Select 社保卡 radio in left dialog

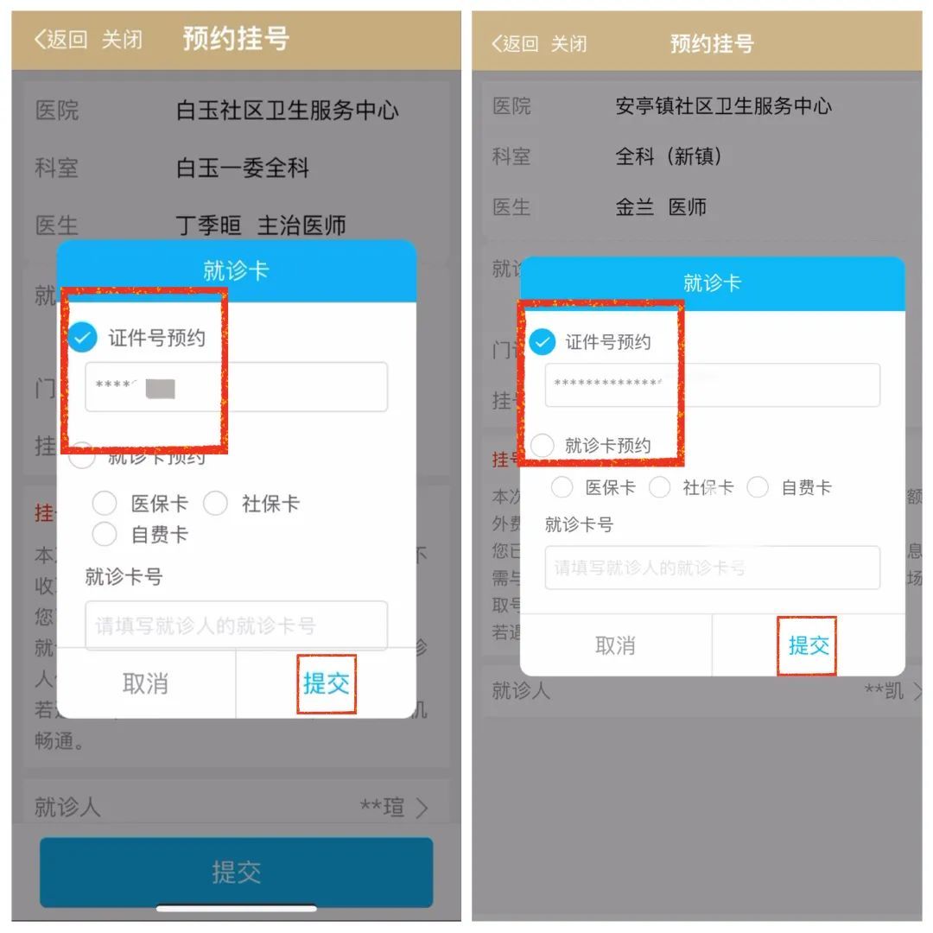(215, 503)
